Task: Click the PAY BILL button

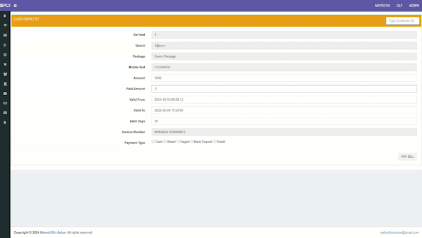Action: 408,157
